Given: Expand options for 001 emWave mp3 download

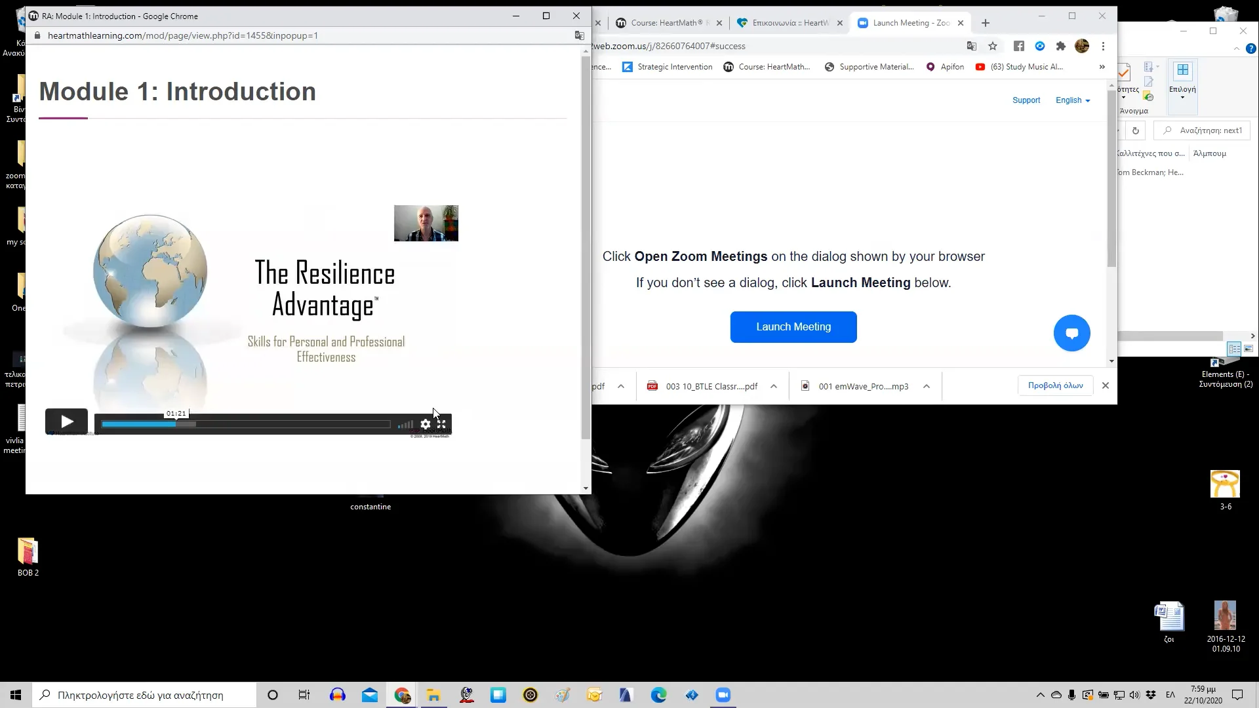Looking at the screenshot, I should tap(927, 386).
